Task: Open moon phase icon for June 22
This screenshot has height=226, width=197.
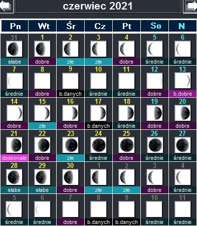Action: coord(42,145)
